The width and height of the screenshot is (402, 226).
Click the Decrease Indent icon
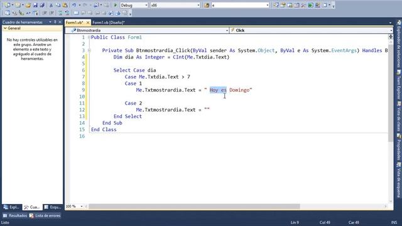click(45, 13)
